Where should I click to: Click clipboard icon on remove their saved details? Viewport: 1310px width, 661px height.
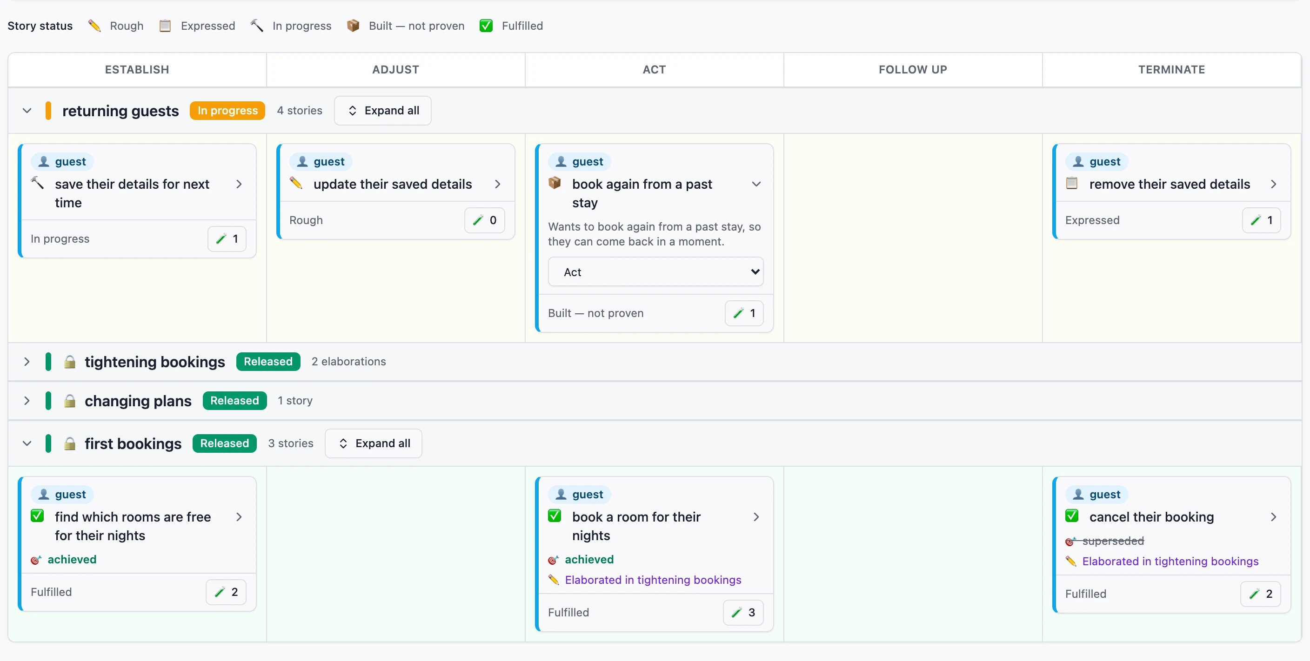point(1072,183)
